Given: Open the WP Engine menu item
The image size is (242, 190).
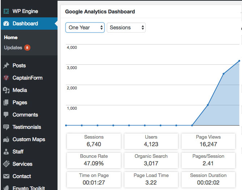Looking at the screenshot, I should [29, 11].
